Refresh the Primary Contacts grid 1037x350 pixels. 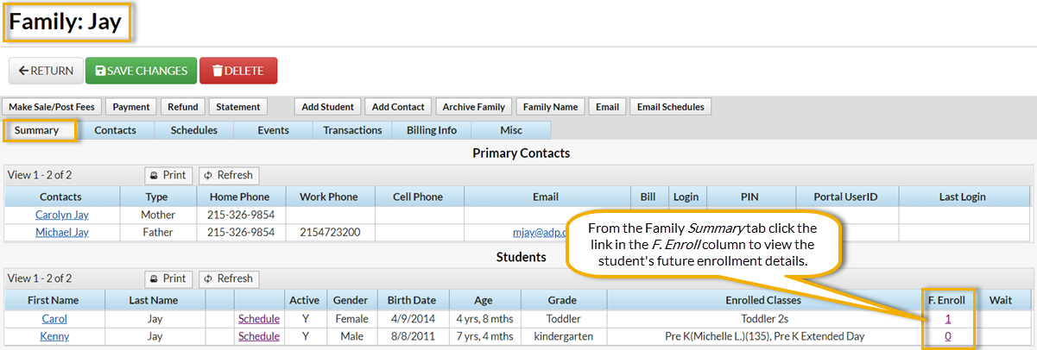pos(228,175)
